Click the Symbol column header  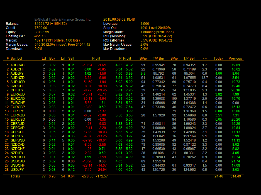[16, 58]
